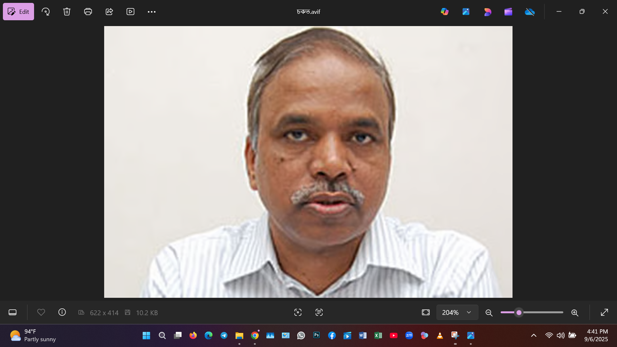617x347 pixels.
Task: Switch to Google Chrome on the taskbar
Action: point(255,335)
